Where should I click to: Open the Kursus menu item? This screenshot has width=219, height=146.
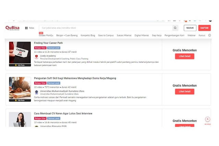click(202, 36)
